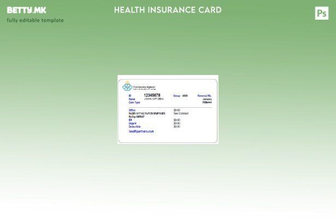Screen dimensions: 336x219
Task: Select the Deductible $0.00 amount
Action: [x=176, y=126]
